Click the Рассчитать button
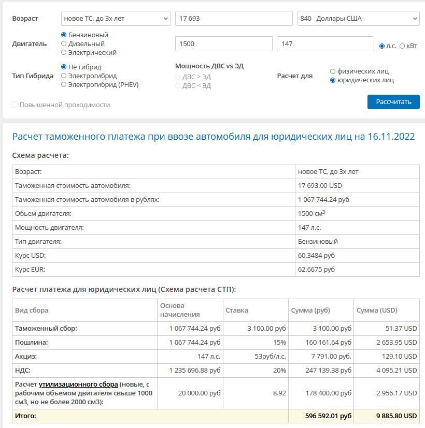The width and height of the screenshot is (425, 428). pos(393,102)
